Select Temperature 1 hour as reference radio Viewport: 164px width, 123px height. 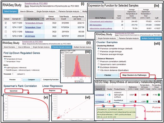(5, 61)
